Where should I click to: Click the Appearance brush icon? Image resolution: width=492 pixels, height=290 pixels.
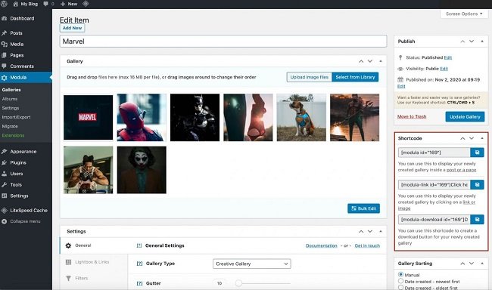(4, 152)
